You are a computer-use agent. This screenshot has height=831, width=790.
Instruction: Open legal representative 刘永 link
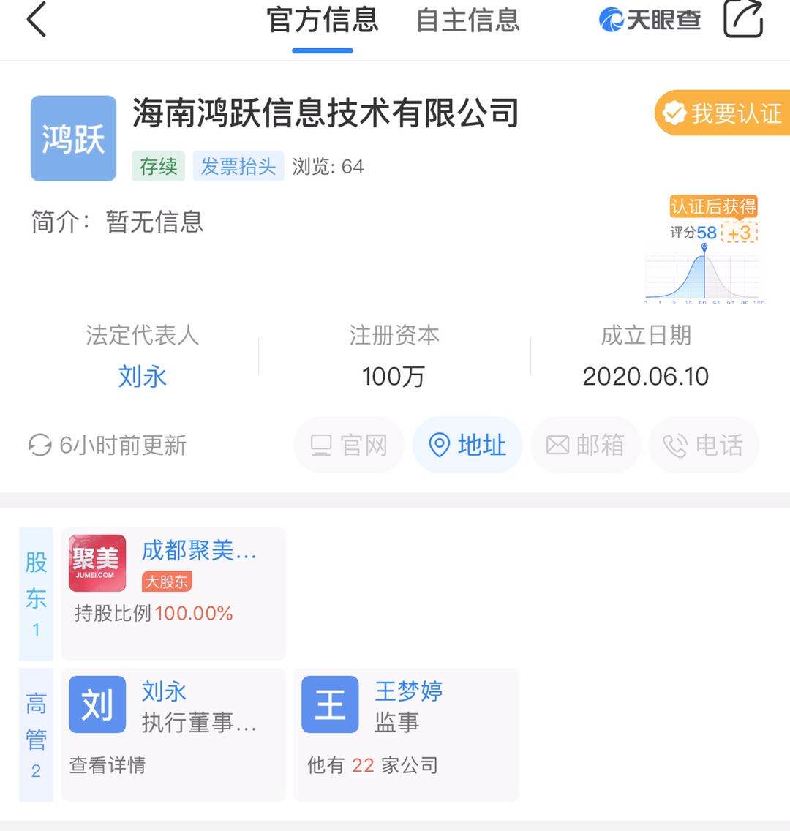click(x=142, y=377)
